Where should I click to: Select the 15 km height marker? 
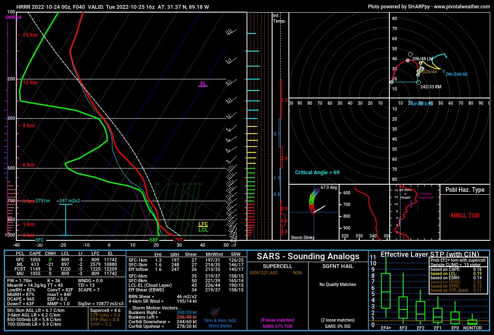click(30, 35)
